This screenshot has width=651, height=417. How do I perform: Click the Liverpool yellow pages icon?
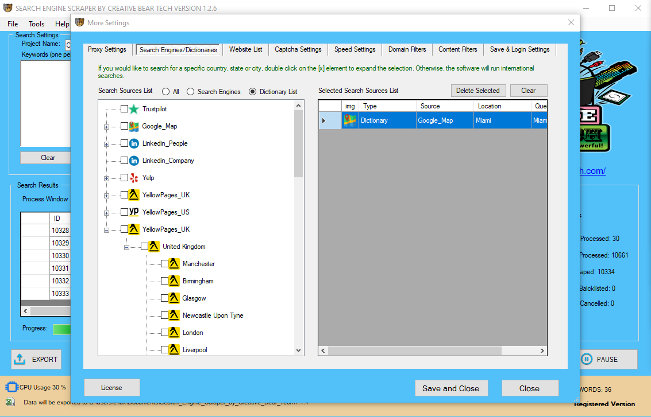coord(174,350)
